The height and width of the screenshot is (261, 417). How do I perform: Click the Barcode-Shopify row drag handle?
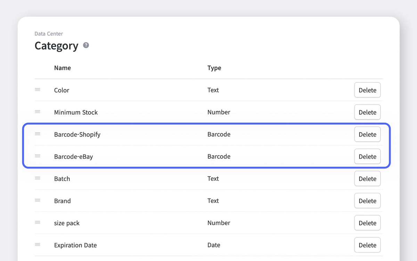(x=38, y=134)
